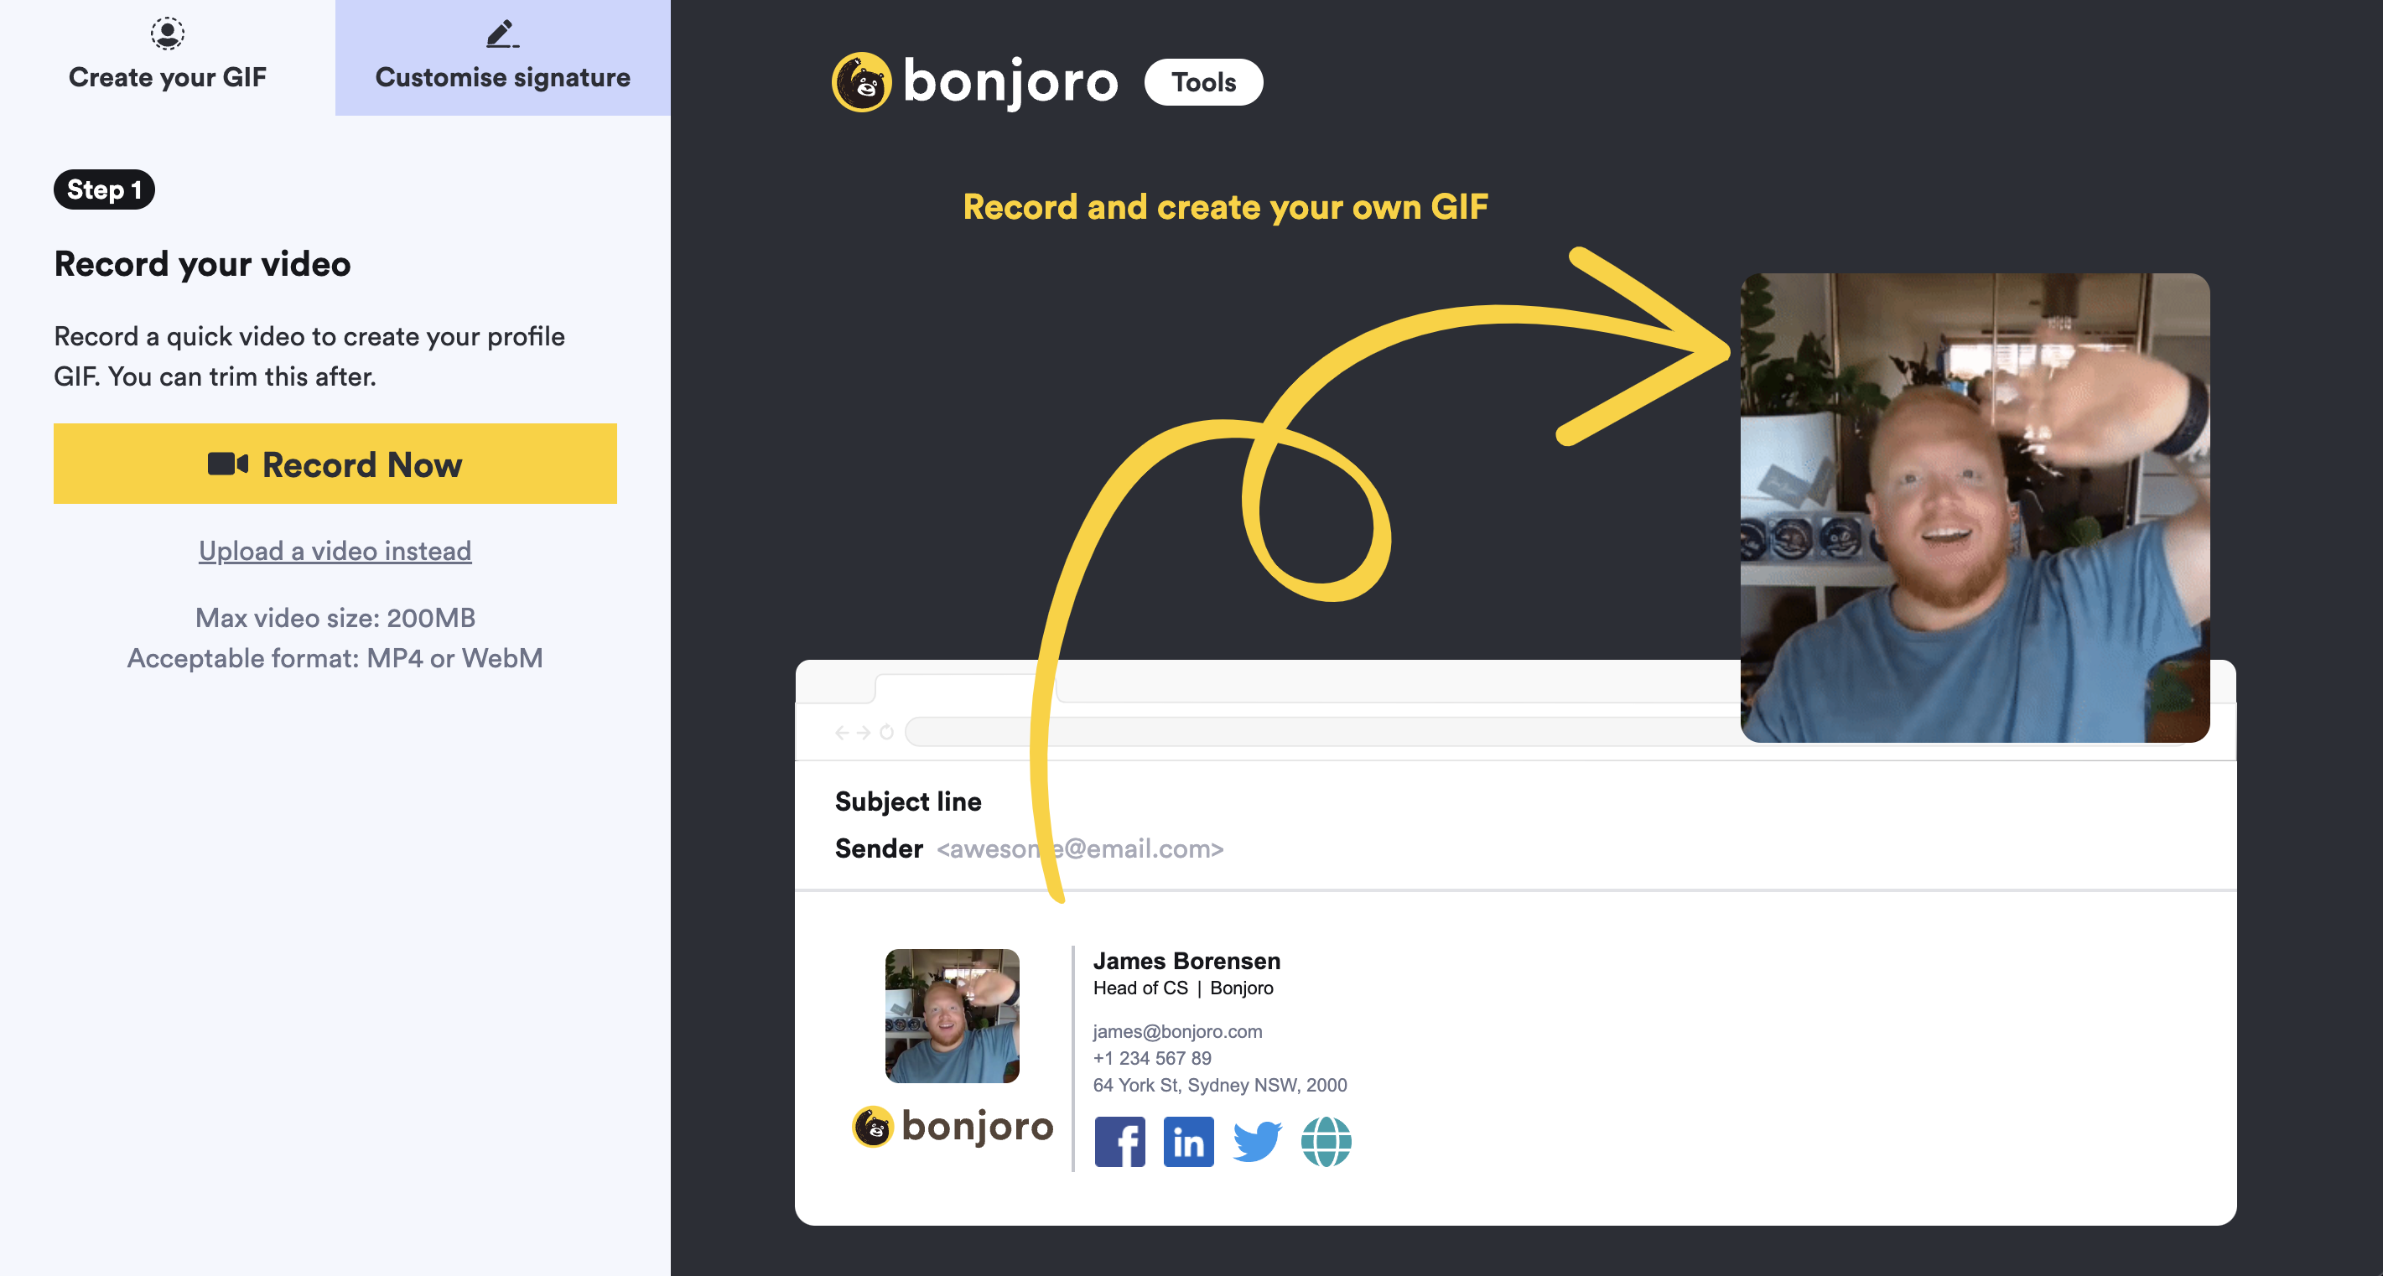Screen dimensions: 2383x1276
Task: Click the Subject line label
Action: tap(907, 801)
